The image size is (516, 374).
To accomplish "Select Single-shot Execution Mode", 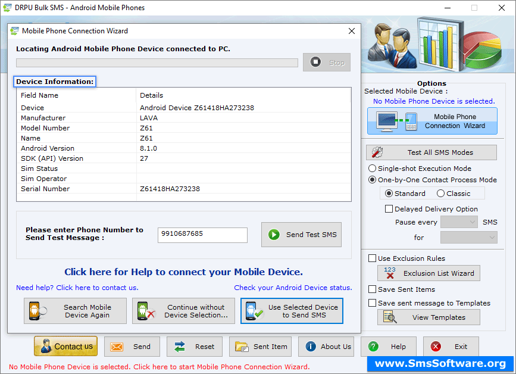I will (x=372, y=169).
